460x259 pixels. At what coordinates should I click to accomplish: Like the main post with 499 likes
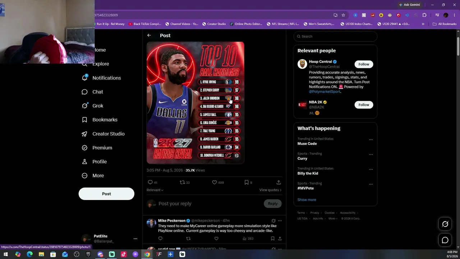pyautogui.click(x=215, y=182)
